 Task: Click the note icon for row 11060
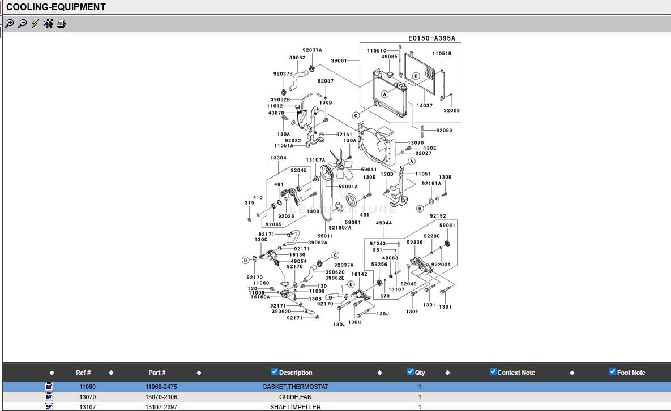click(x=49, y=387)
